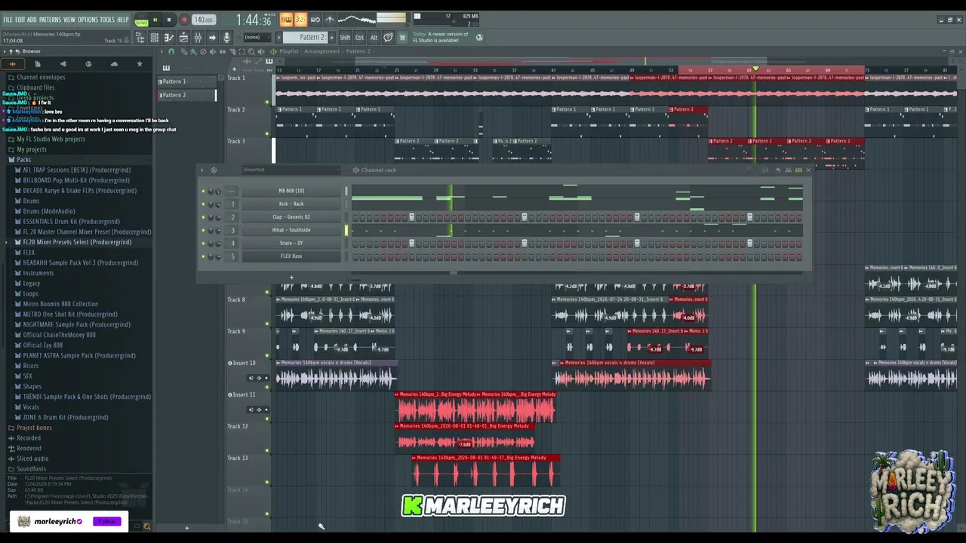
Task: Open the TOOLS menu
Action: [x=107, y=20]
